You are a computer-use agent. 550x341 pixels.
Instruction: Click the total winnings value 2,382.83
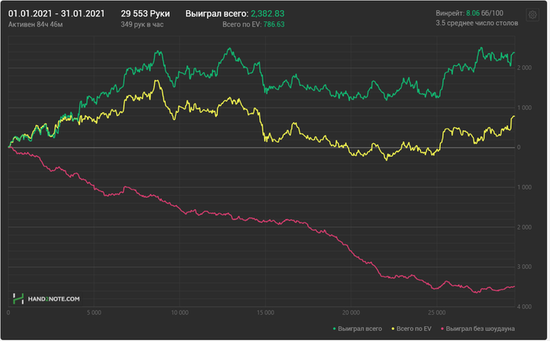tap(269, 13)
